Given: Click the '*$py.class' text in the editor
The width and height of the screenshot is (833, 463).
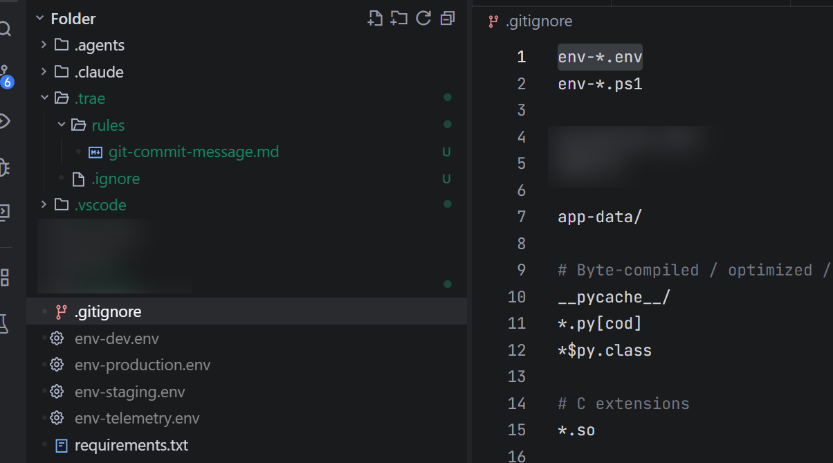Looking at the screenshot, I should coord(605,350).
